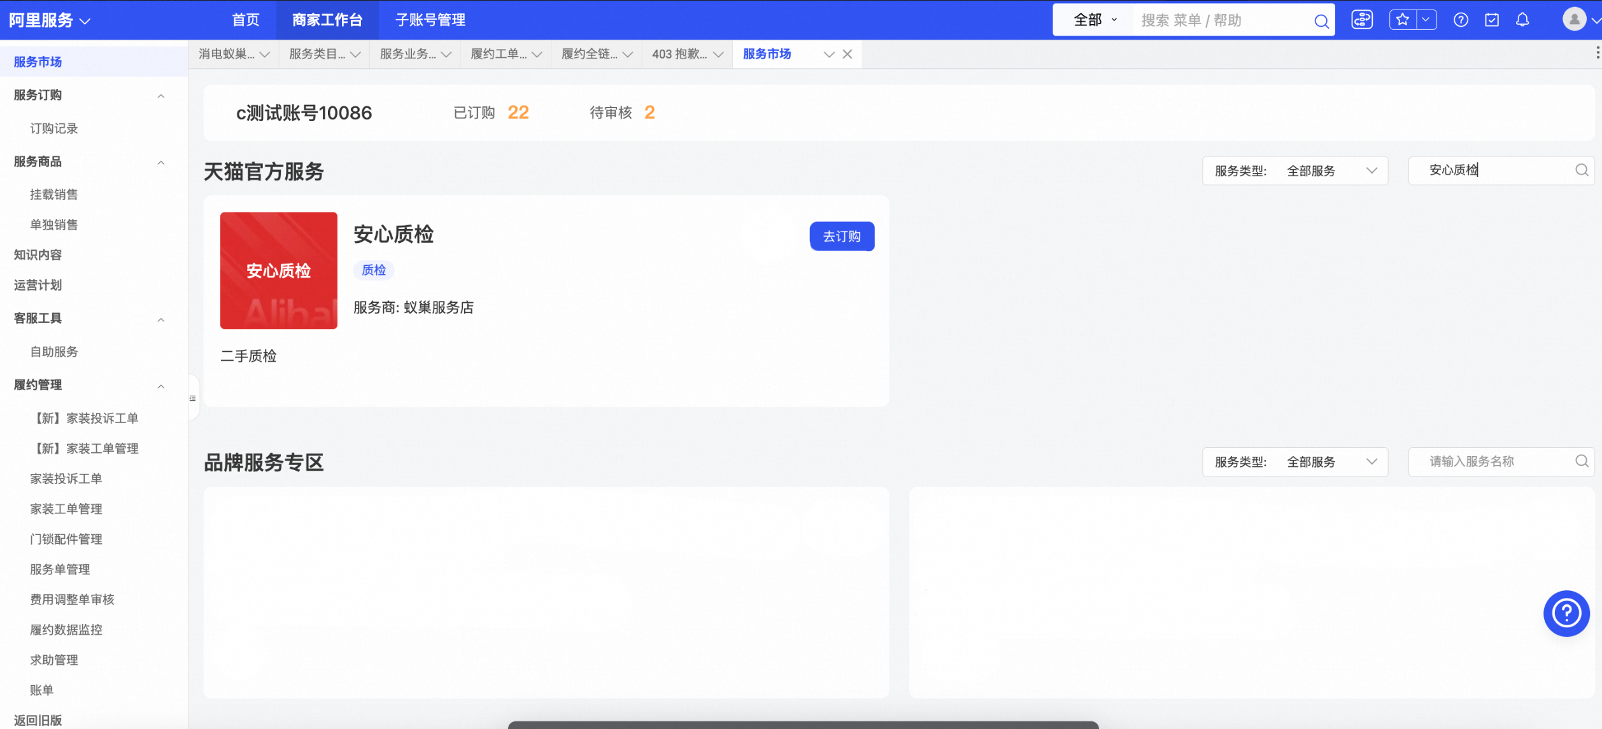Image resolution: width=1602 pixels, height=729 pixels.
Task: Open 履约数据监控 in the sidebar
Action: click(66, 630)
